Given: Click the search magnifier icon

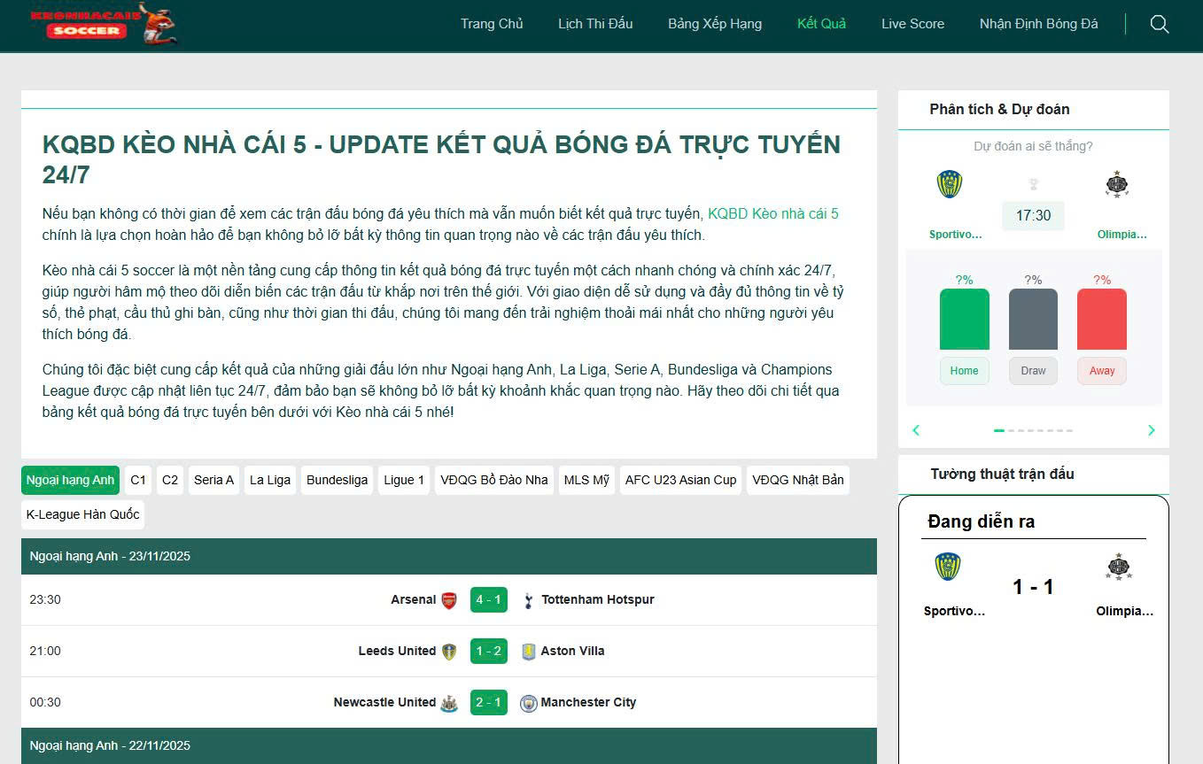Looking at the screenshot, I should 1159,24.
